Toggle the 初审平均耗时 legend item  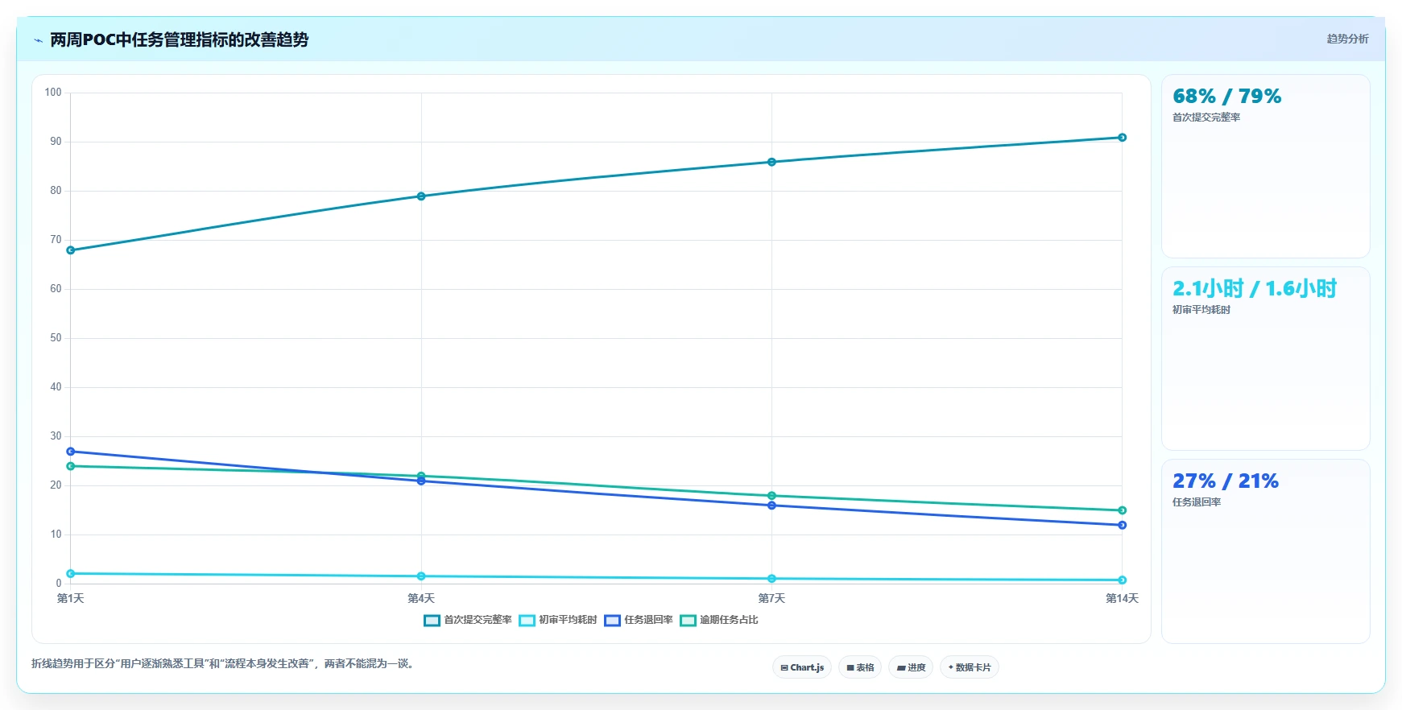[558, 620]
